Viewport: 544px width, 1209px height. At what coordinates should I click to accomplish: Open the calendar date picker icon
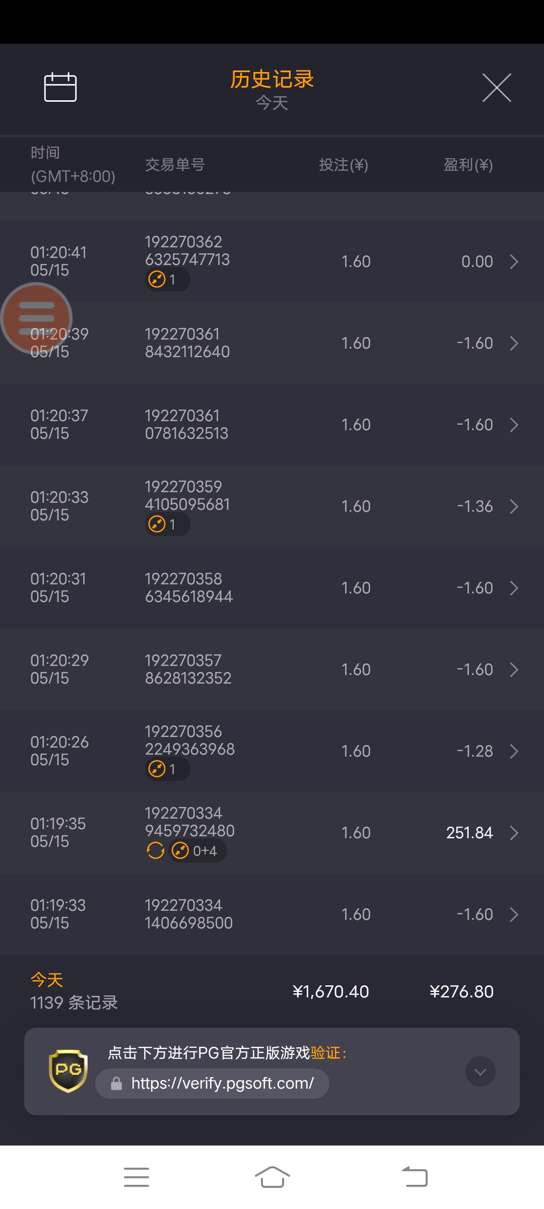point(60,87)
